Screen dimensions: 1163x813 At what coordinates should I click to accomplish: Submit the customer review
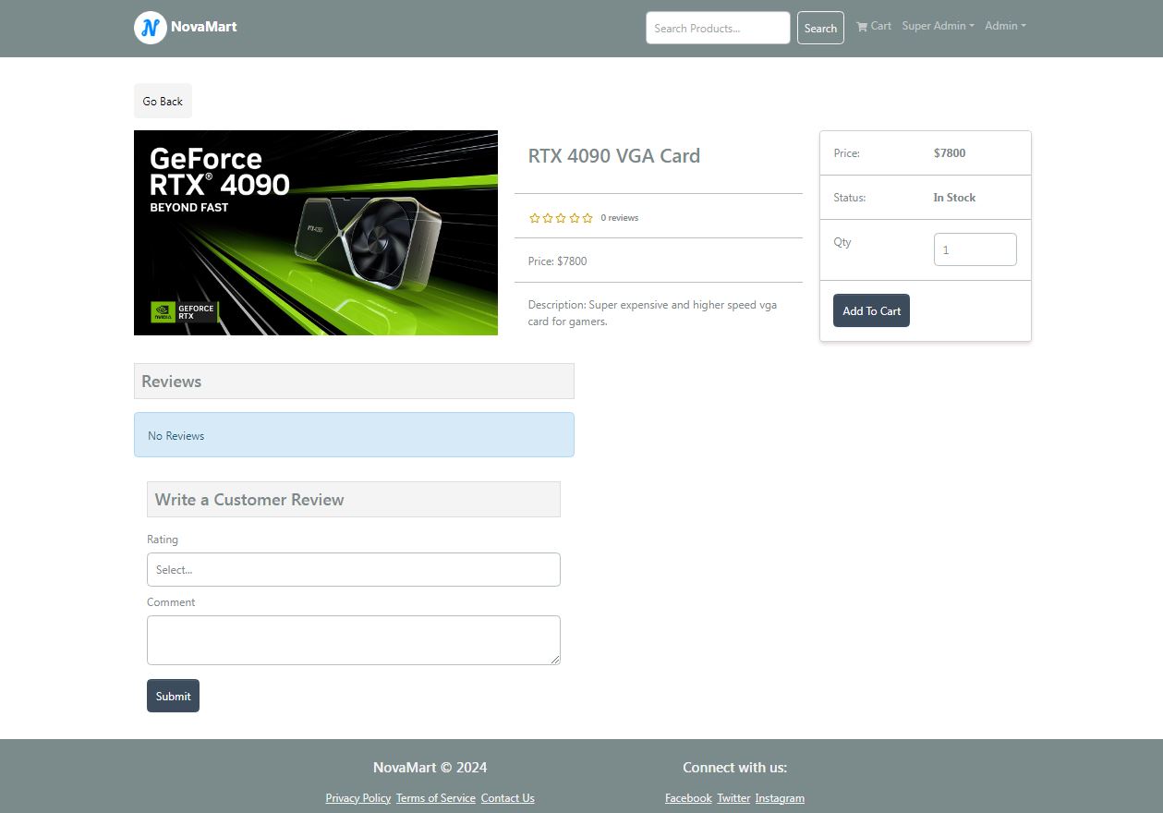pyautogui.click(x=173, y=696)
